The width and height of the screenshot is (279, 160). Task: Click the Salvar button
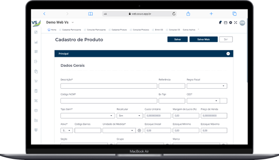[x=177, y=40]
